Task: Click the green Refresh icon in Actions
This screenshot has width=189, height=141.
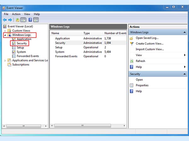Action: coord(132,61)
